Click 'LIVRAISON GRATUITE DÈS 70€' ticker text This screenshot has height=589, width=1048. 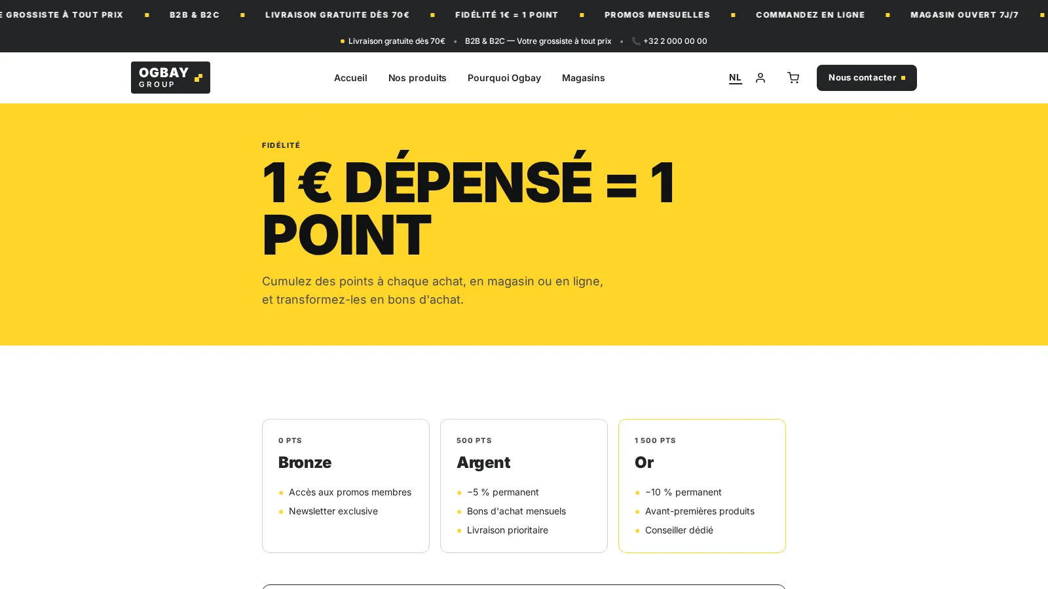(337, 14)
